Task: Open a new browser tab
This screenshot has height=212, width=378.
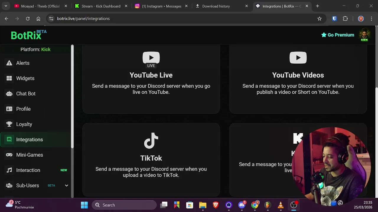Action: click(317, 6)
